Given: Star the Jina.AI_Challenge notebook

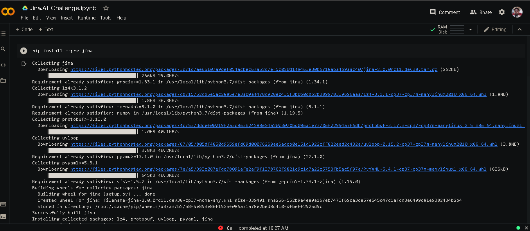Looking at the screenshot, I should pyautogui.click(x=106, y=8).
